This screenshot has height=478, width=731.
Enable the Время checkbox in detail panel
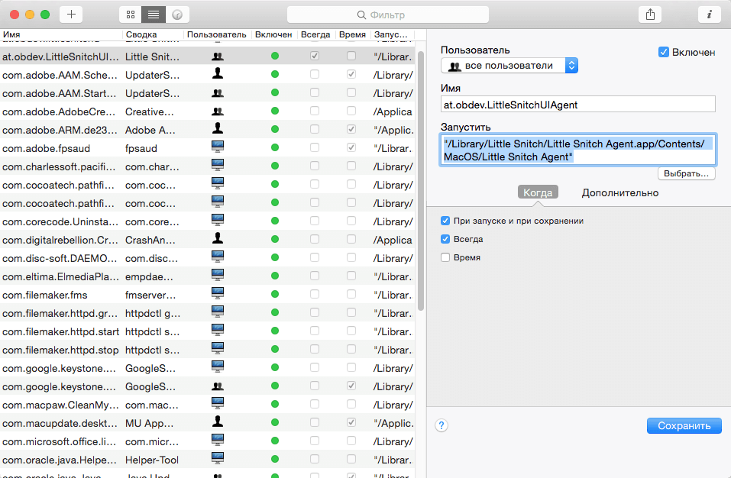click(x=445, y=257)
